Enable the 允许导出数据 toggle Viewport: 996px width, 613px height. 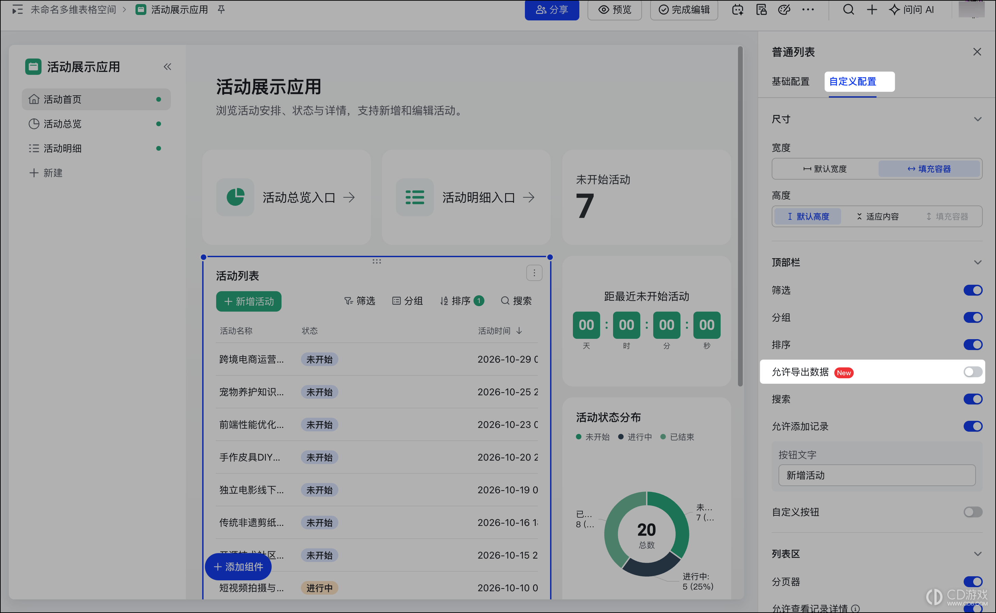point(973,372)
